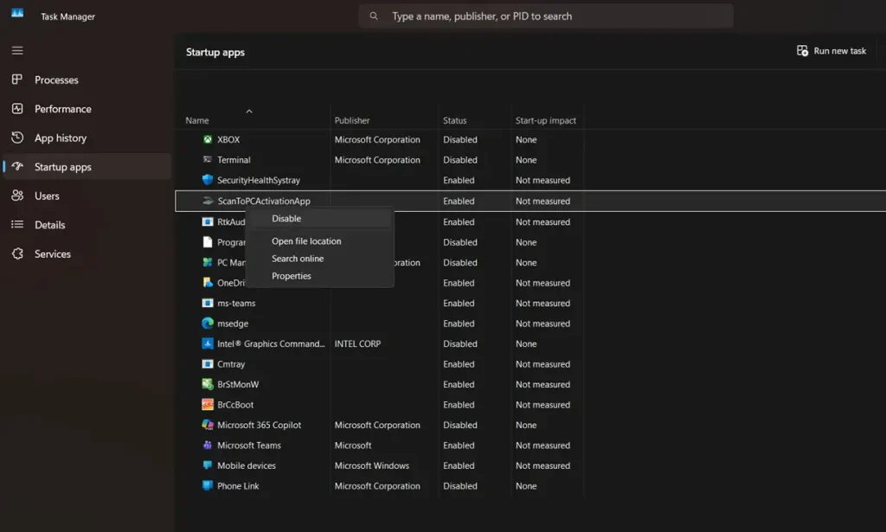Screen dimensions: 886x532
Task: Click the Processes sidebar icon
Action: 17,80
